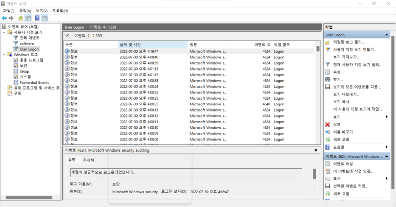Click 보기 복사 action
Screen dimensions: 396x207
342,102
